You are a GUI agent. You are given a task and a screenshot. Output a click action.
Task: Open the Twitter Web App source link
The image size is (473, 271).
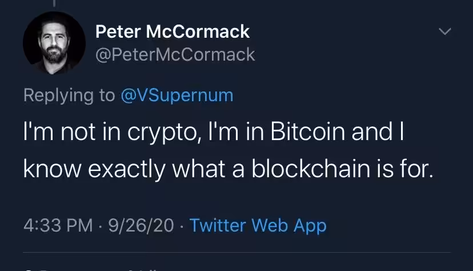[258, 226]
